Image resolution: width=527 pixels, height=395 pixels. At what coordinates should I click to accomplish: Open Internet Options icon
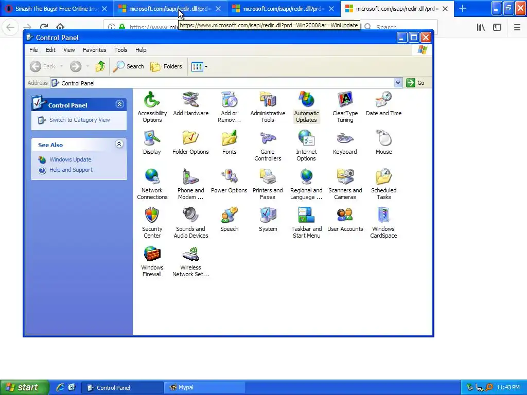(306, 146)
